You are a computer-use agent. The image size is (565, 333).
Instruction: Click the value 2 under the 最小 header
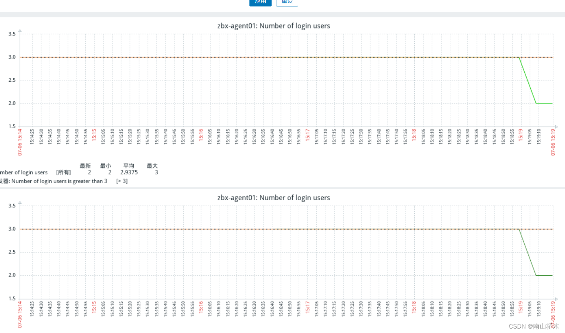tap(110, 172)
